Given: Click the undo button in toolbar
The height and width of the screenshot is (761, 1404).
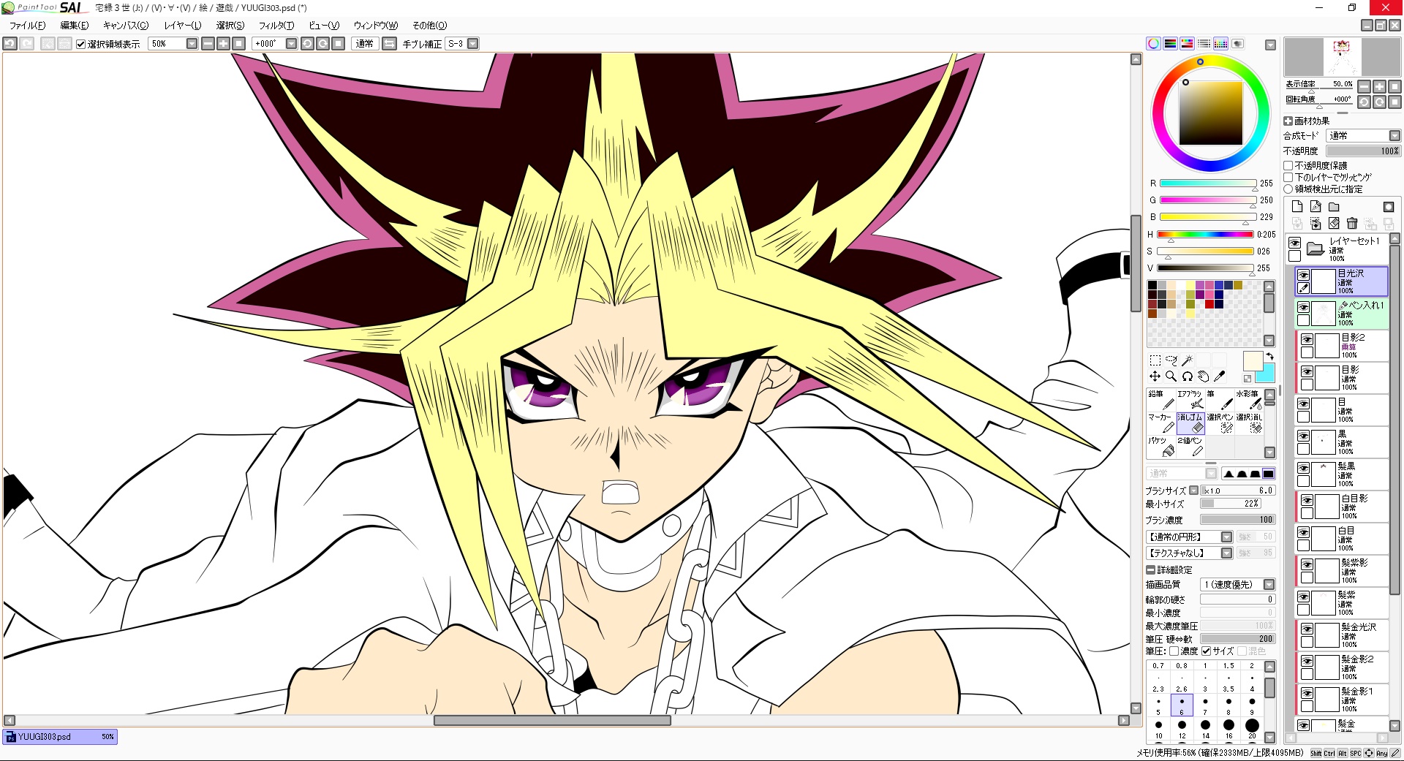Looking at the screenshot, I should 10,44.
